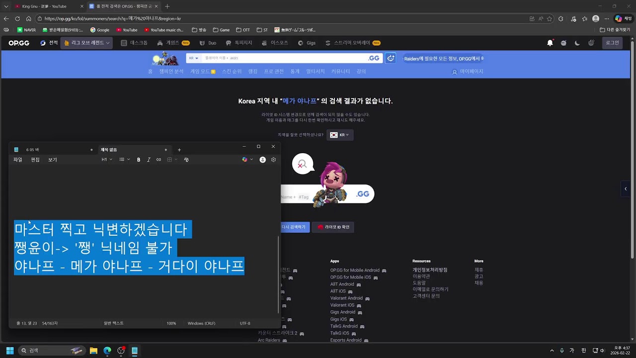This screenshot has width=636, height=358.
Task: Click the OP.GG logo in the header
Action: click(x=19, y=43)
